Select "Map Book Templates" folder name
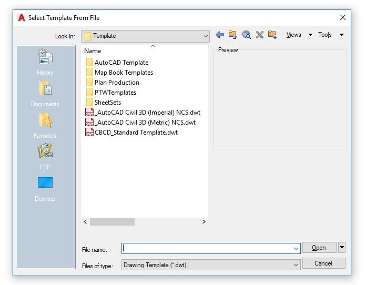This screenshot has height=285, width=366. pos(124,73)
